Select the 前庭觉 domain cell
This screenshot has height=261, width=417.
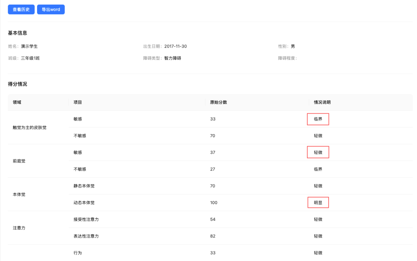pyautogui.click(x=19, y=161)
